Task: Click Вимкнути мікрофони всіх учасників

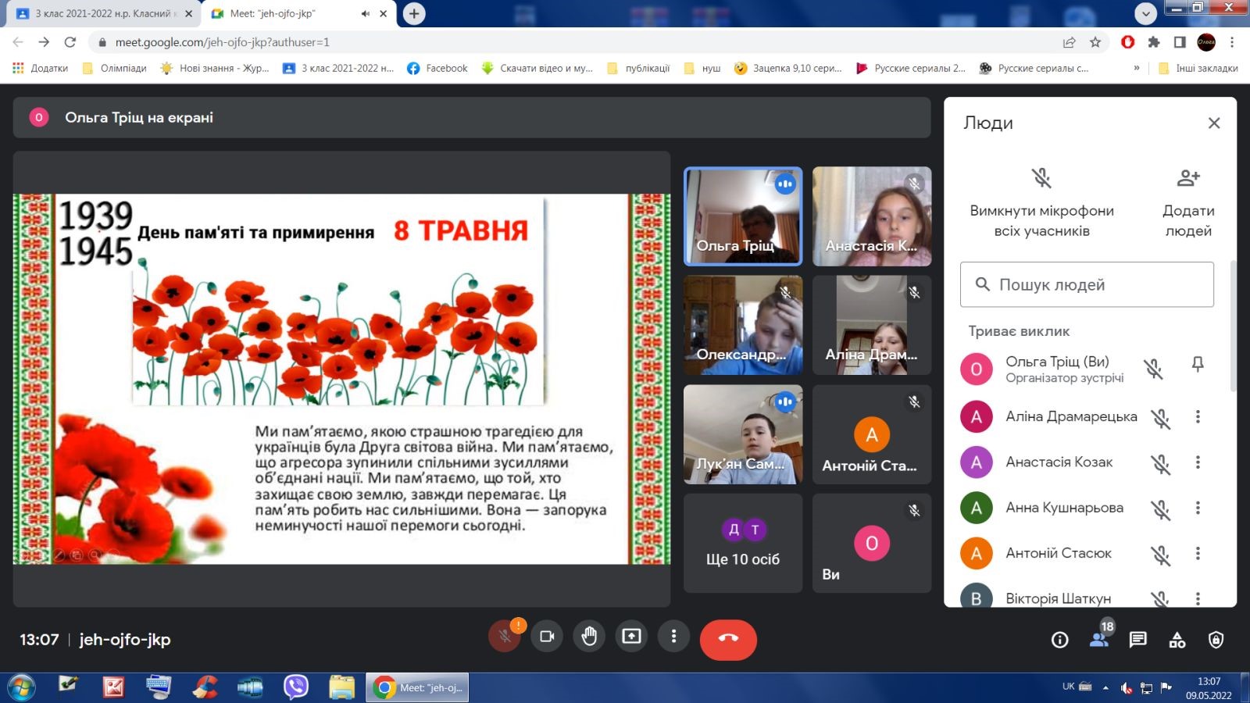Action: (1041, 202)
